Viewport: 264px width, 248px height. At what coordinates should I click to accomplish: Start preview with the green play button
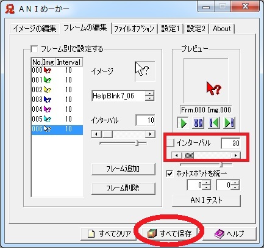(x=183, y=123)
